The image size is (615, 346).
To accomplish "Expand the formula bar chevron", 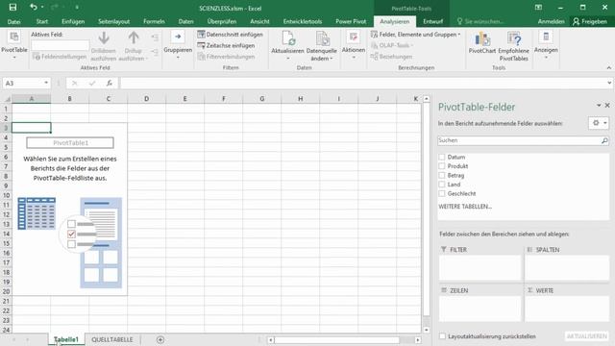I will coord(609,83).
